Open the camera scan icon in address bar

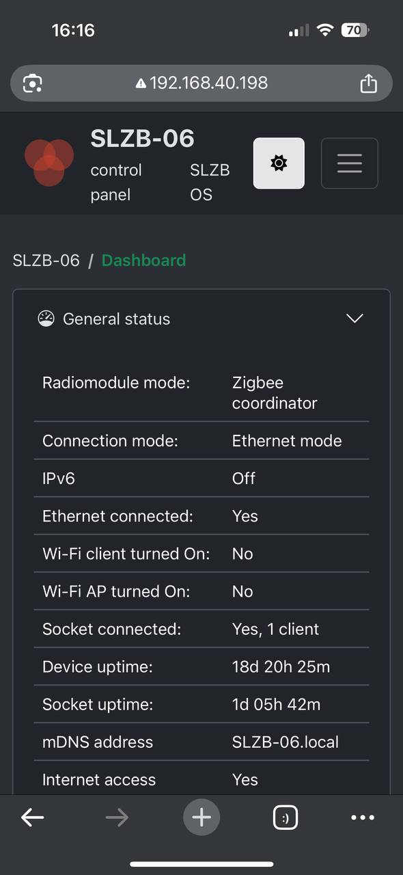[x=33, y=83]
